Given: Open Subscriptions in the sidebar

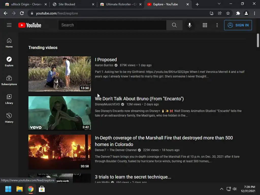Looking at the screenshot, I should (9, 80).
